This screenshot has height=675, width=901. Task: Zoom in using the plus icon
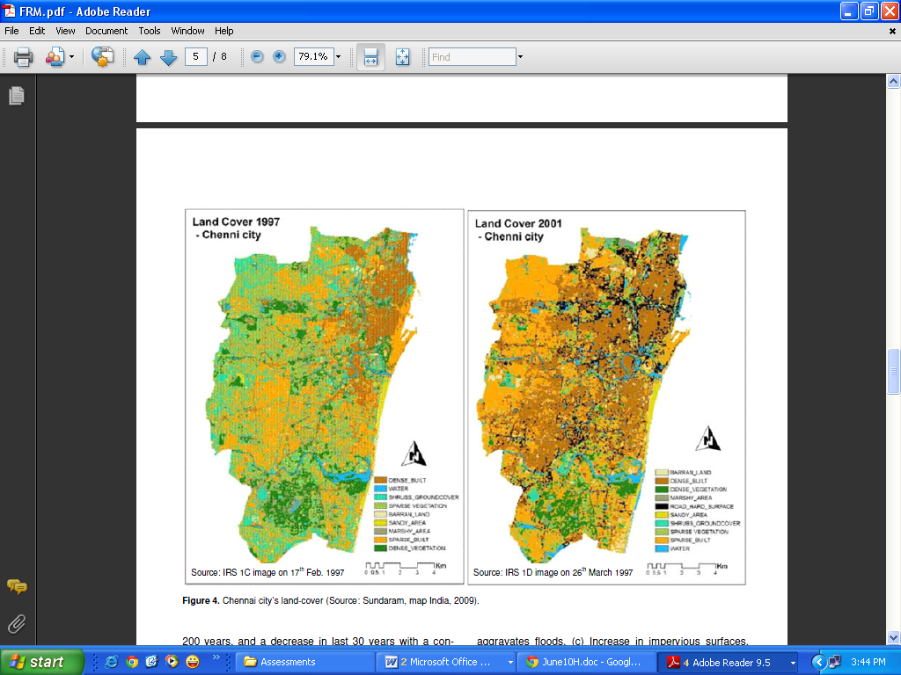(x=279, y=56)
